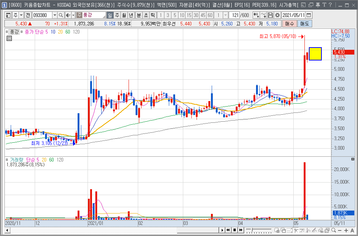Toggle the left side panel icon

click(8, 15)
